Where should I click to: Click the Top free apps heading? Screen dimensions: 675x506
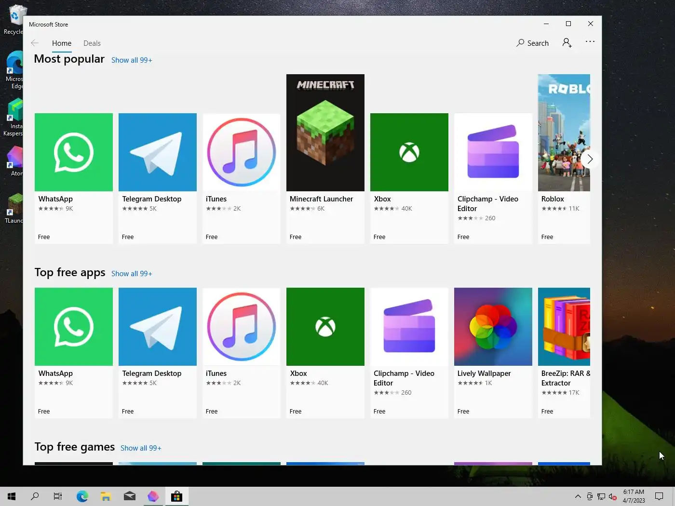click(x=70, y=272)
